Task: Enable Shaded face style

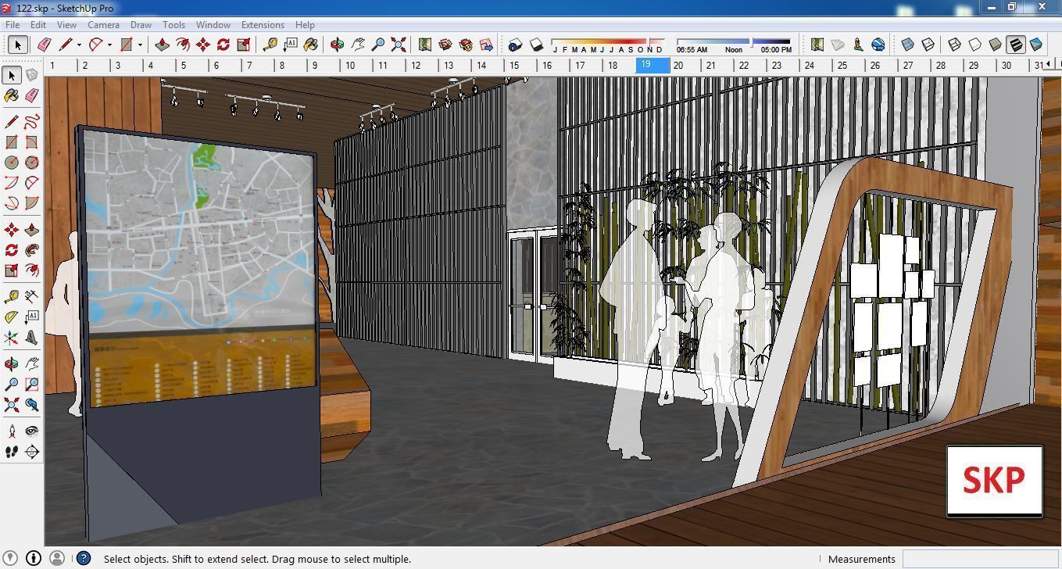Action: click(996, 45)
